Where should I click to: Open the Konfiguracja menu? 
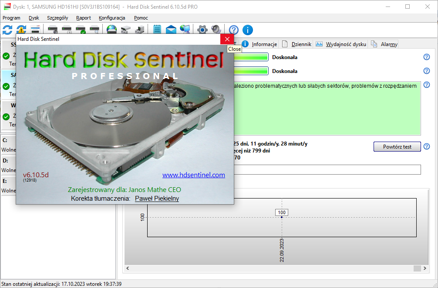[112, 18]
